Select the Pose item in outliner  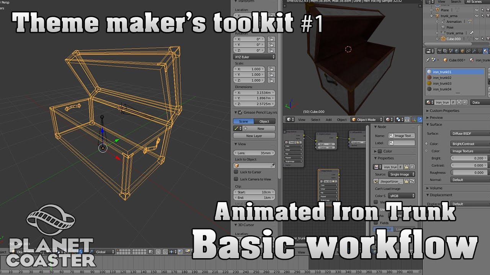(450, 27)
